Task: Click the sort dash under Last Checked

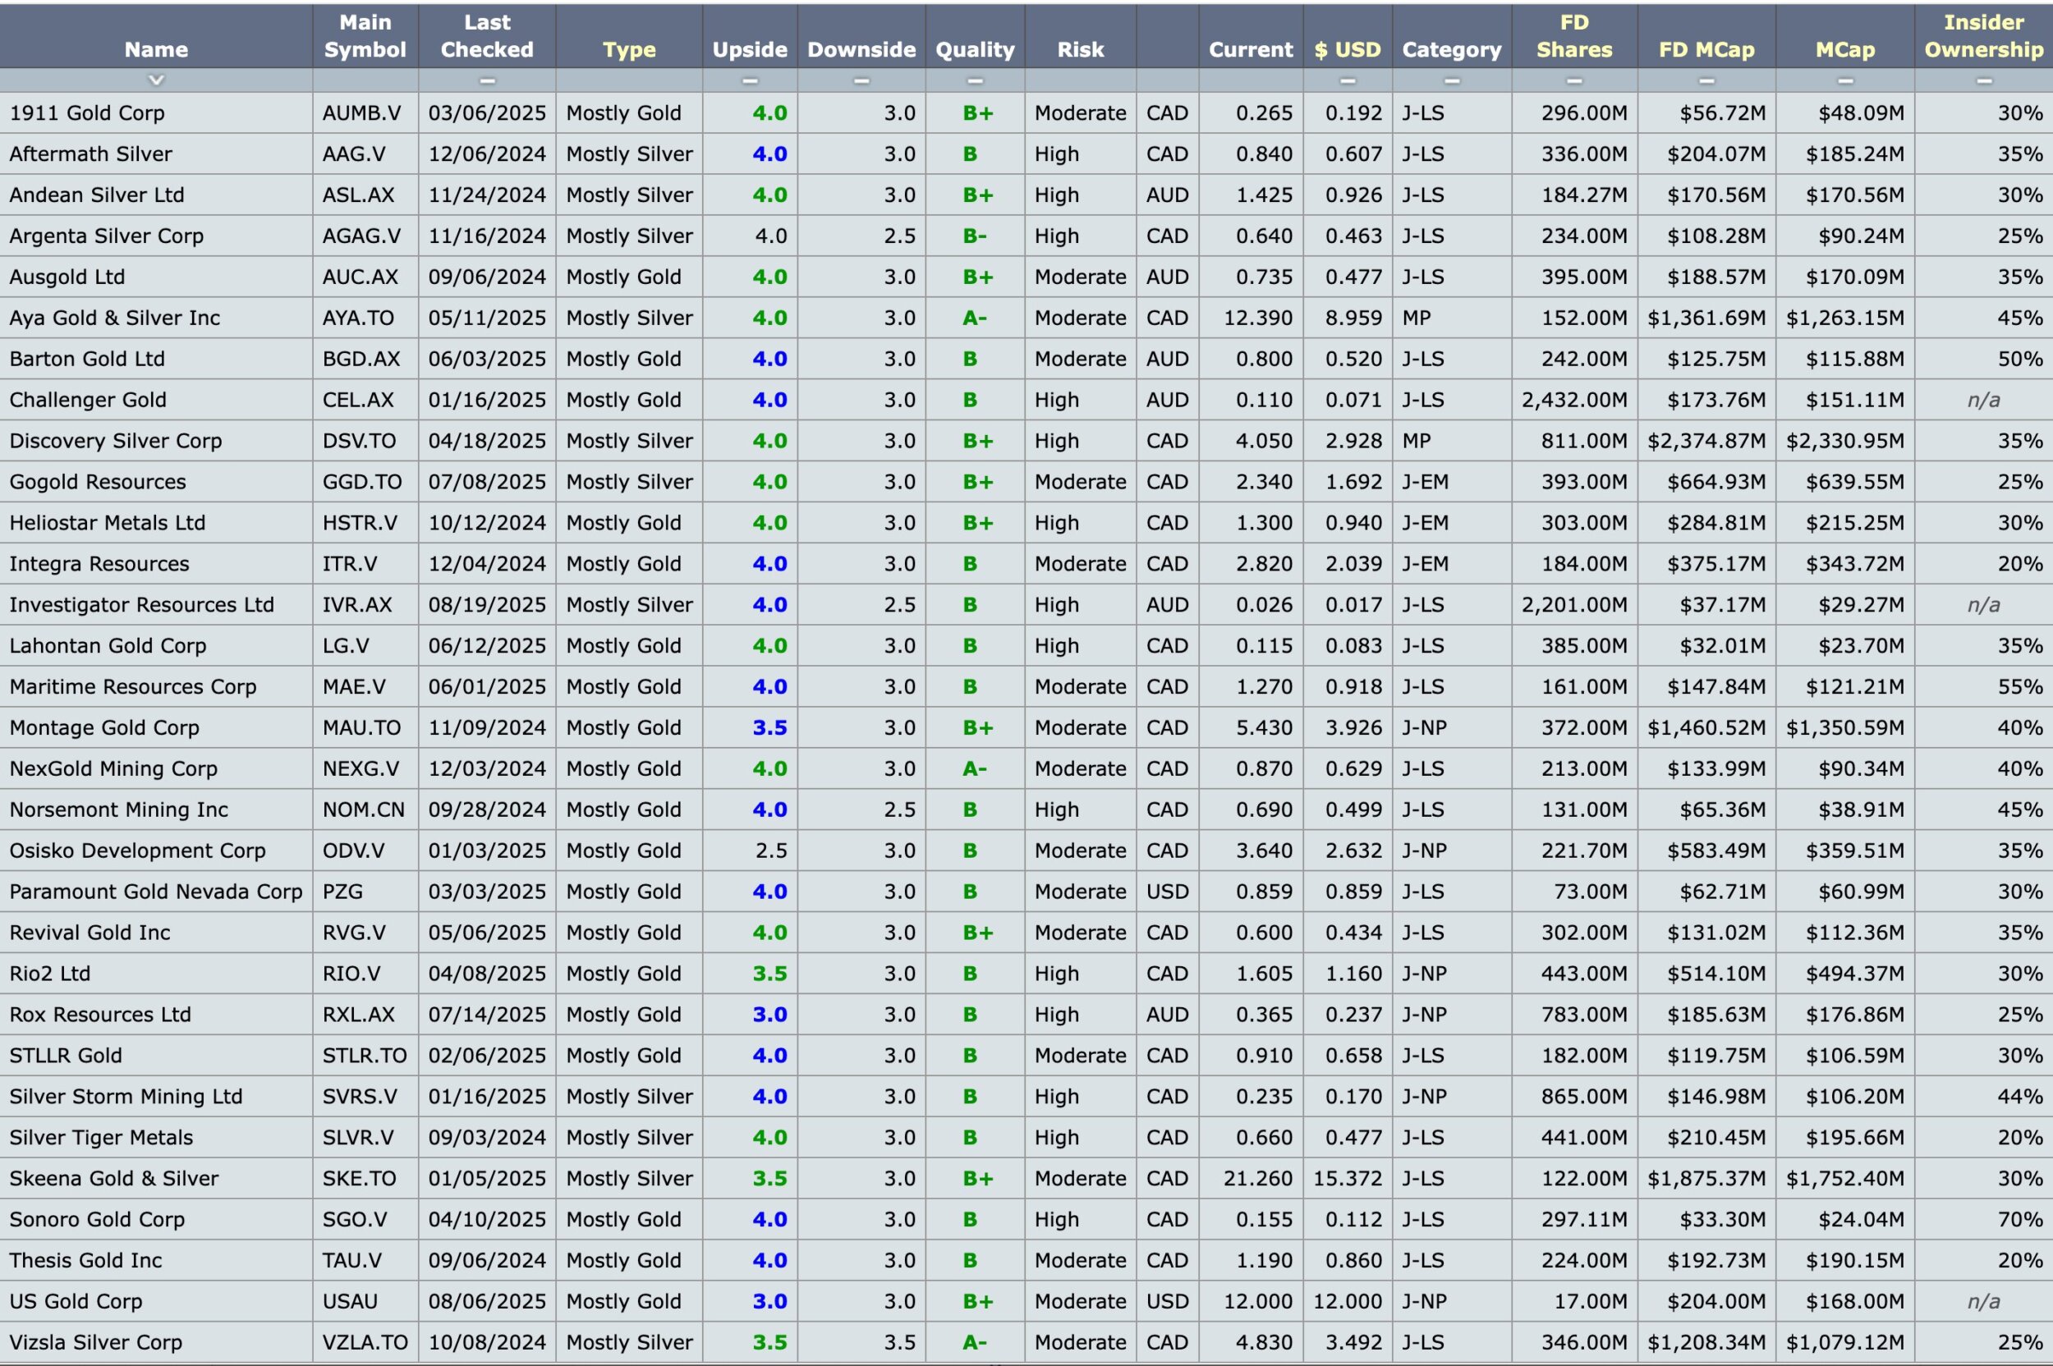Action: (x=487, y=81)
